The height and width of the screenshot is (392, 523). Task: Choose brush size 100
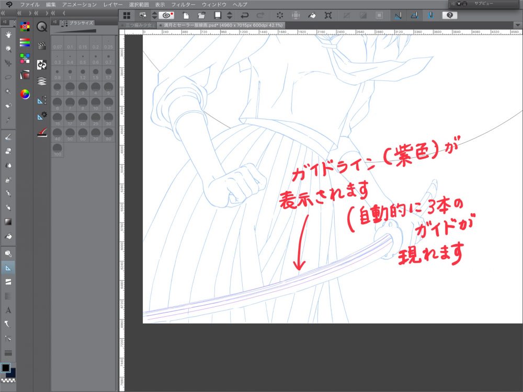tap(58, 150)
